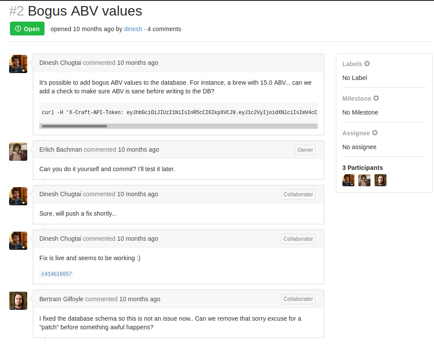Open commit c414b16057 link
434x344 pixels.
tap(56, 274)
